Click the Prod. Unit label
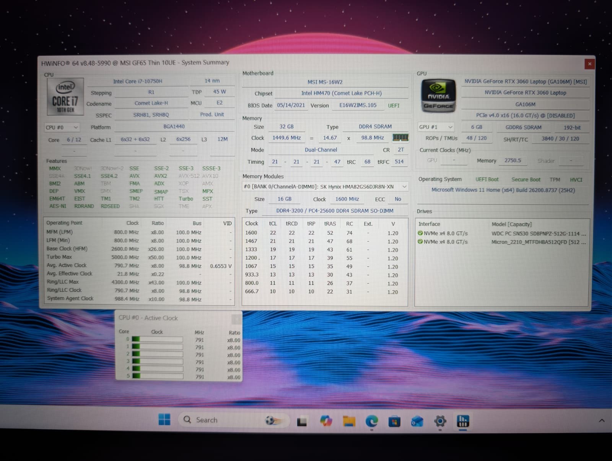The height and width of the screenshot is (461, 612). [x=212, y=114]
